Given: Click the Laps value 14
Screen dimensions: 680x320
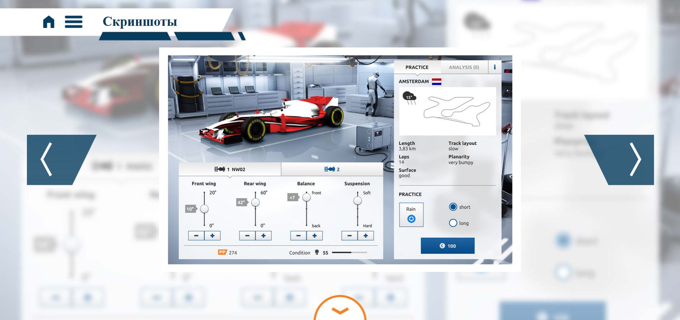Looking at the screenshot, I should pos(401,162).
